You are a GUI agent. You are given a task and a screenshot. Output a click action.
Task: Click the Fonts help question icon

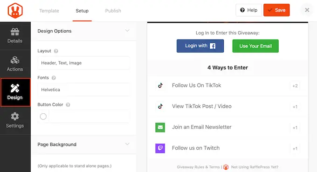click(54, 78)
